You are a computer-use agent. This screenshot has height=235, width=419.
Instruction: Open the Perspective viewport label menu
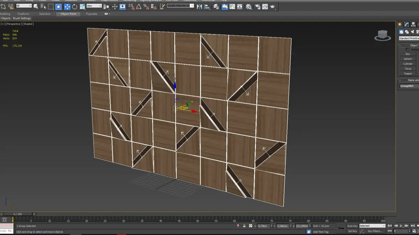(14, 24)
